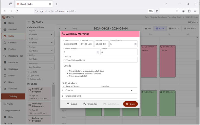The height and width of the screenshot is (125, 200).
Task: Click into the Credits input field
Action: 119,52
